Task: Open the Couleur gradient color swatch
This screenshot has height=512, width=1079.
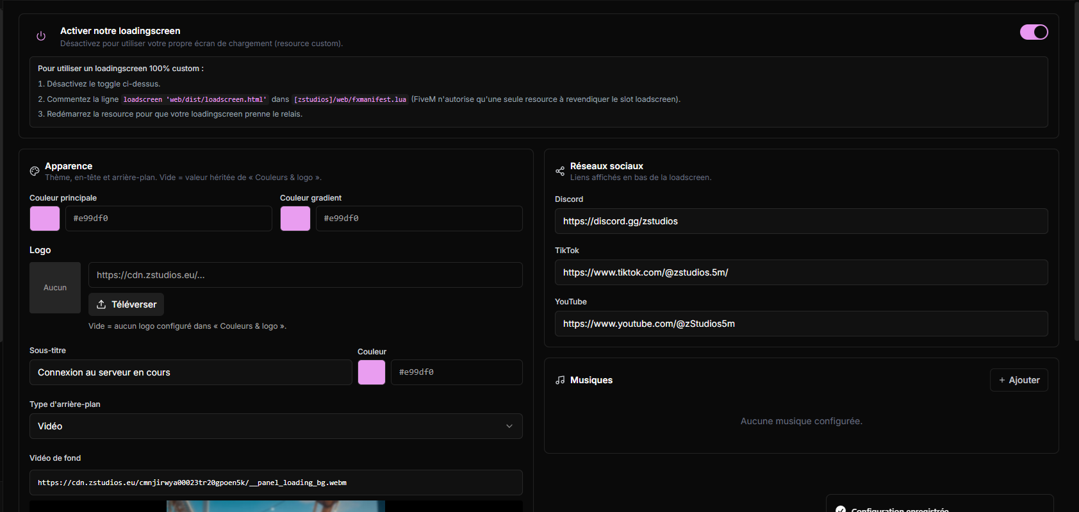Action: (x=295, y=219)
